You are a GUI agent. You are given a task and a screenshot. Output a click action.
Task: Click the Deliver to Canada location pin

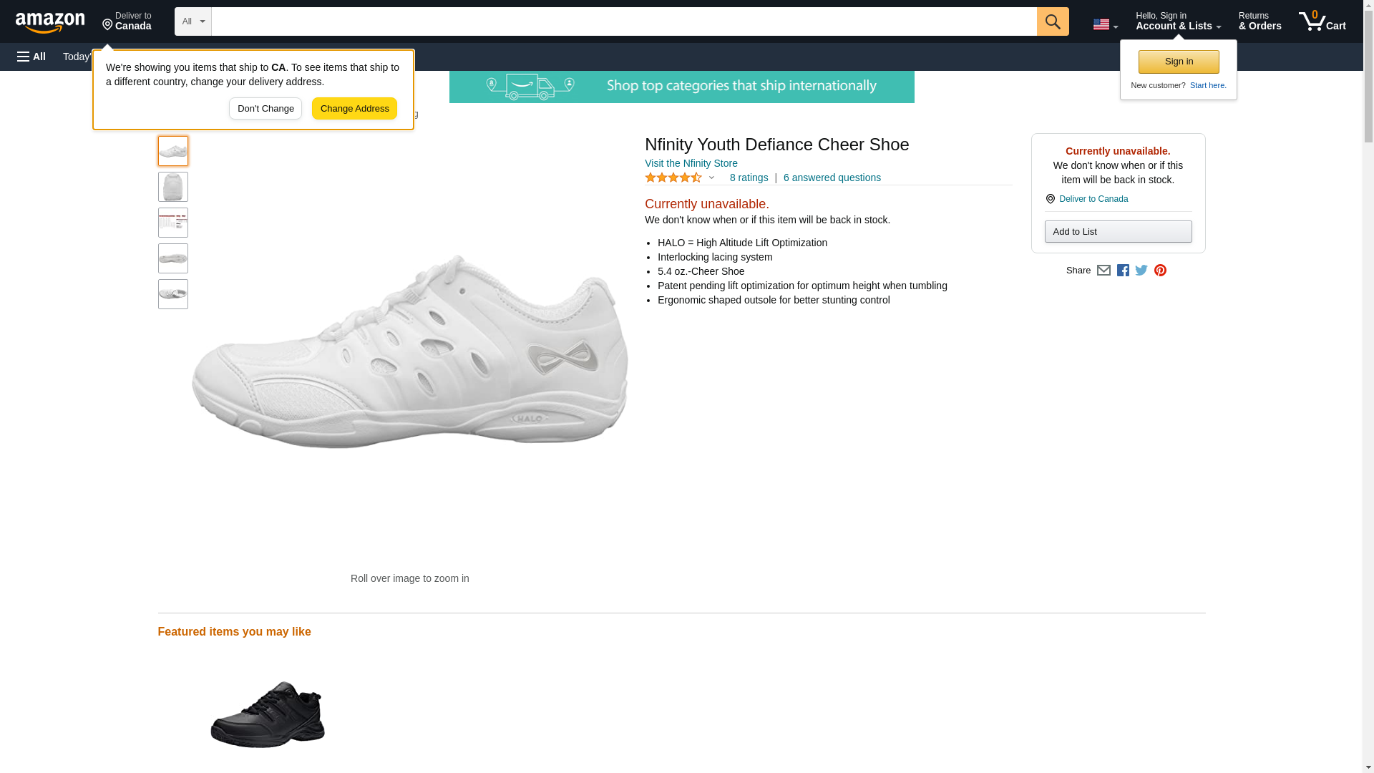pos(127,21)
